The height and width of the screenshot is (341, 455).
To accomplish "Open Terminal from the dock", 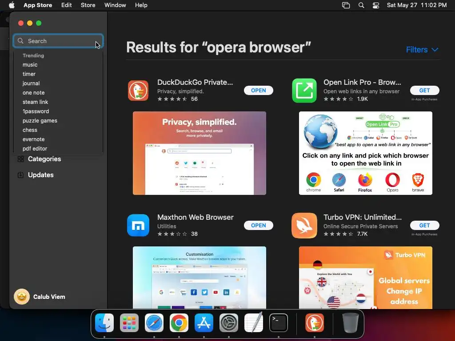I will 279,323.
